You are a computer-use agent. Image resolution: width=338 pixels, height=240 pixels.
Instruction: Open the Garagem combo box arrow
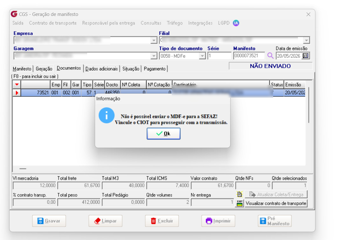pyautogui.click(x=154, y=56)
